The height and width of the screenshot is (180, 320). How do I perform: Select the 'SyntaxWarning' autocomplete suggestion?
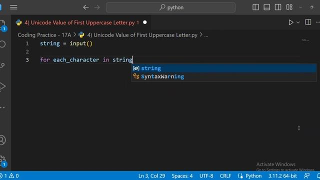pyautogui.click(x=224, y=76)
